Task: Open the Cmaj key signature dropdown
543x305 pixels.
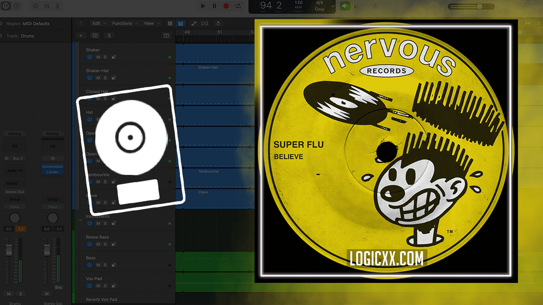Action: (333, 6)
